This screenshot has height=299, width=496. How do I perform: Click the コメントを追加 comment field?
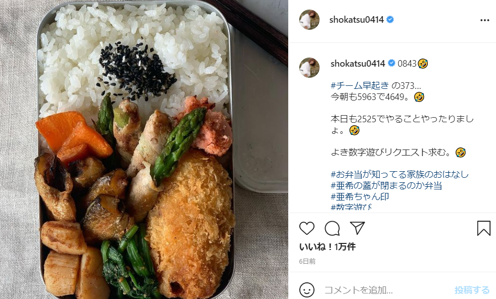point(387,290)
